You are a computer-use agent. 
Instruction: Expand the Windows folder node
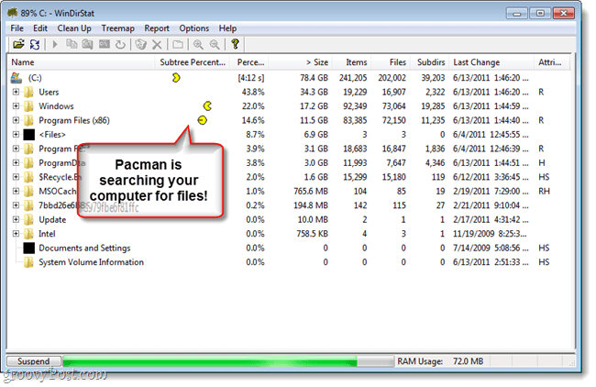(16, 106)
